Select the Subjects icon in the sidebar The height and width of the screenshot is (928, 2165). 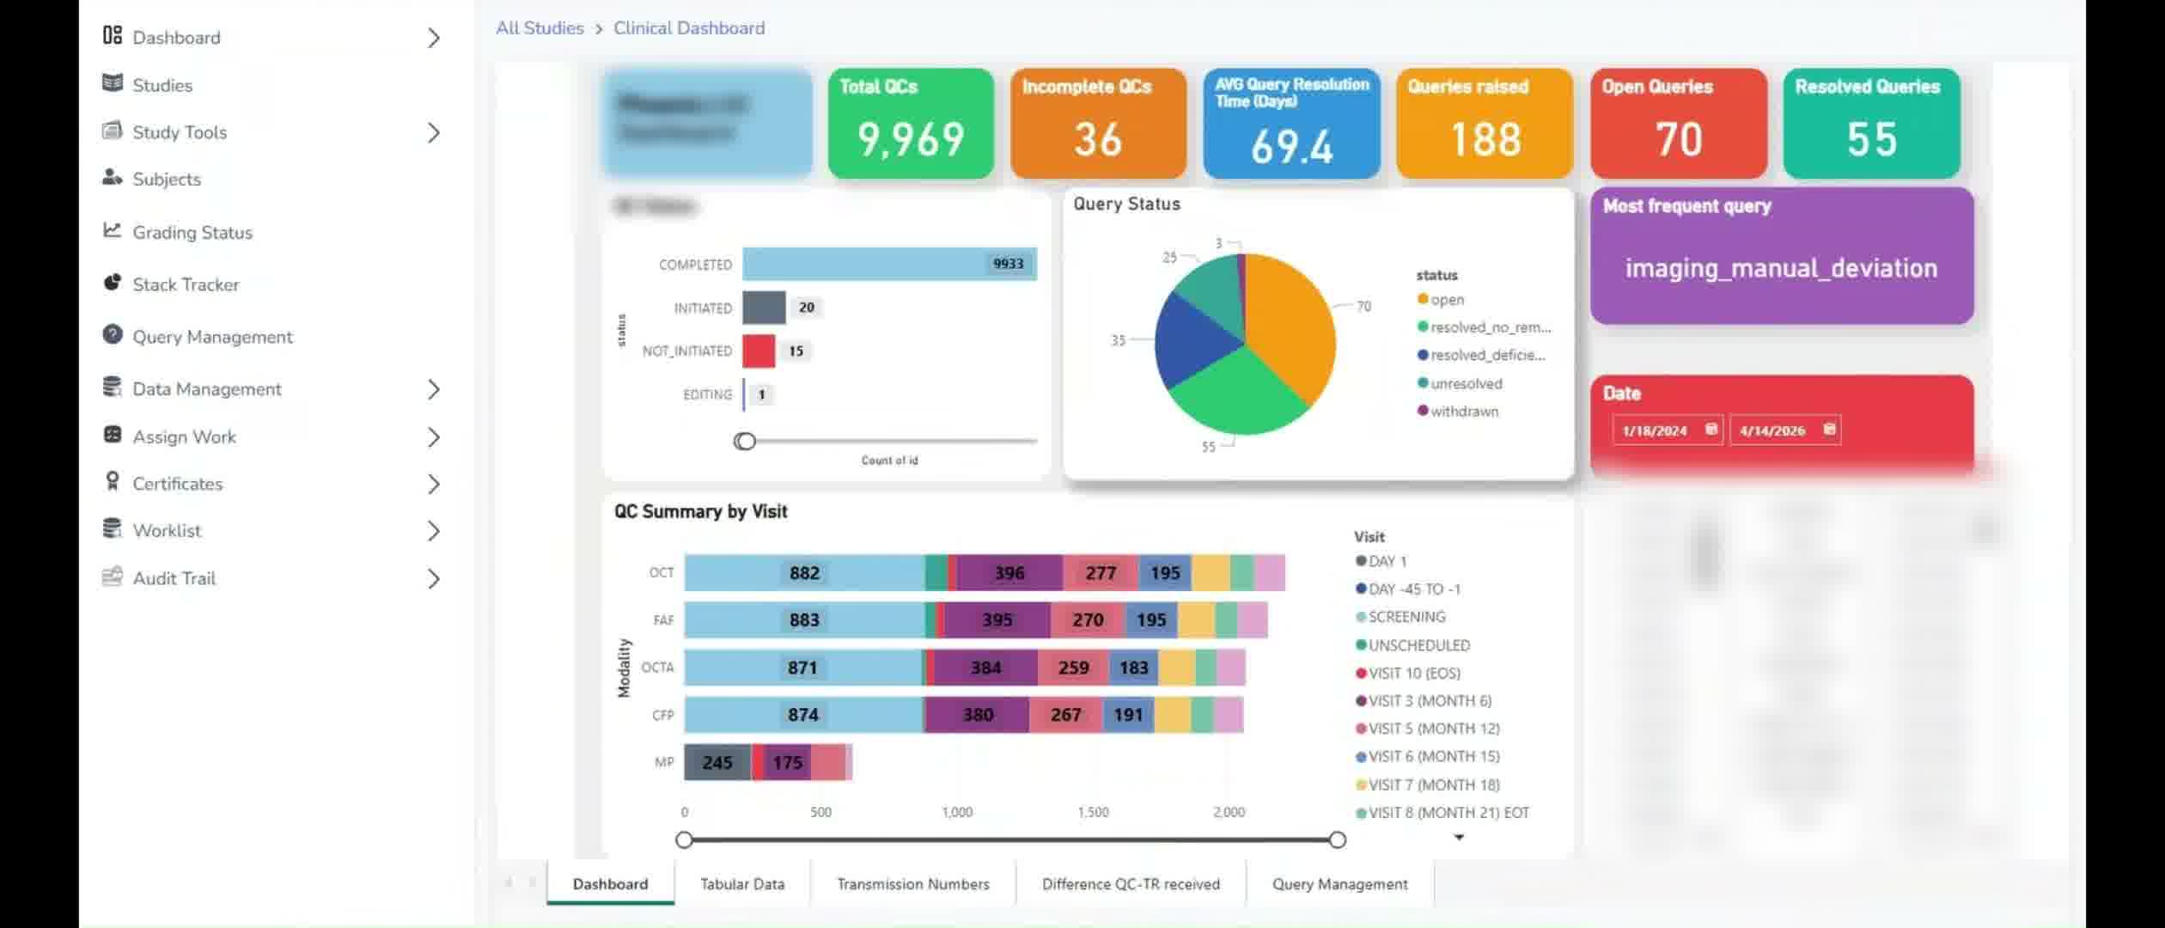(113, 178)
